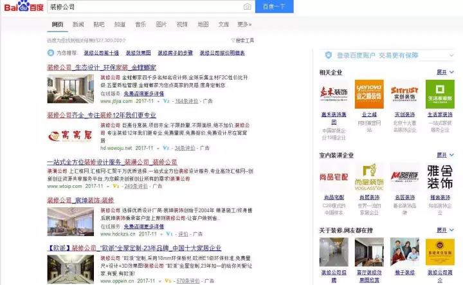Open result 装修公司齐全_专注装修12年我们更专业
The image size is (463, 285).
(102, 115)
